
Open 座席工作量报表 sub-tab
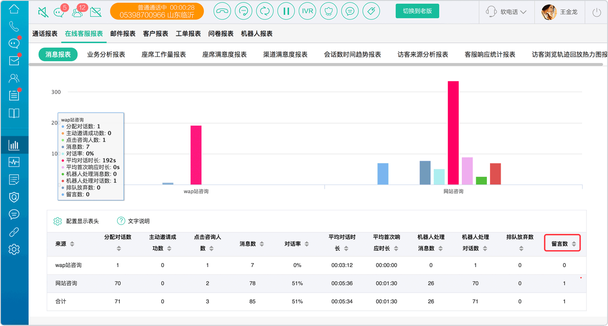[x=164, y=54]
